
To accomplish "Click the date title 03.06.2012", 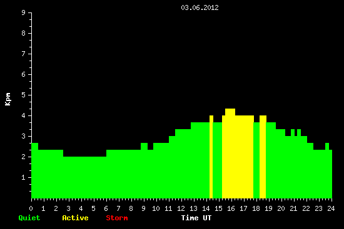I will point(200,7).
